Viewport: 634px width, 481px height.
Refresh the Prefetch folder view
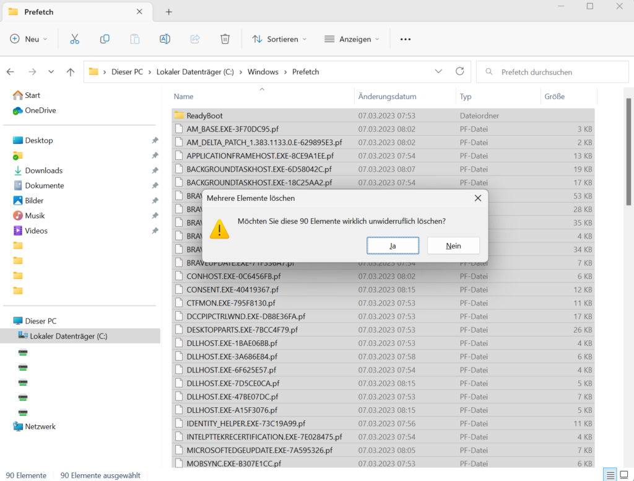point(459,71)
